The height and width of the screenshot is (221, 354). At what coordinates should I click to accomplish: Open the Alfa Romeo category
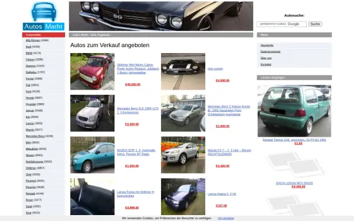pyautogui.click(x=32, y=40)
